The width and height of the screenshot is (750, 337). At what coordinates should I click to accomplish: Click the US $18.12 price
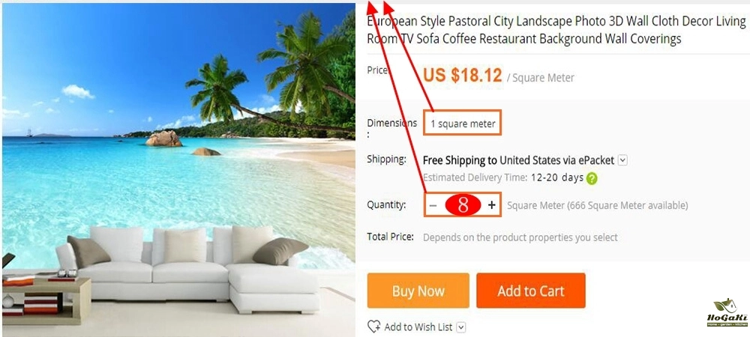pyautogui.click(x=463, y=76)
